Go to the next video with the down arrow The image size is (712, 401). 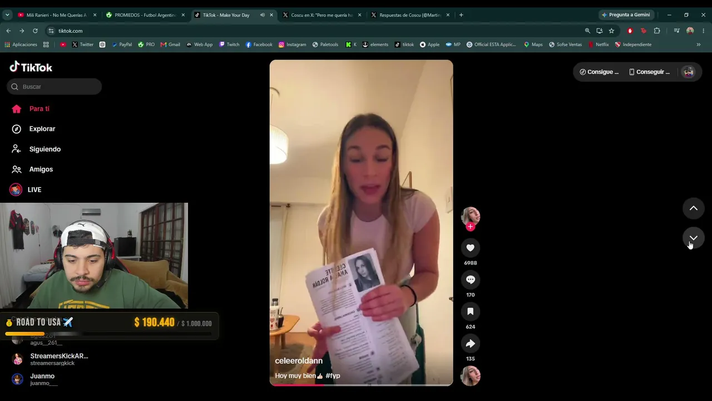point(693,238)
